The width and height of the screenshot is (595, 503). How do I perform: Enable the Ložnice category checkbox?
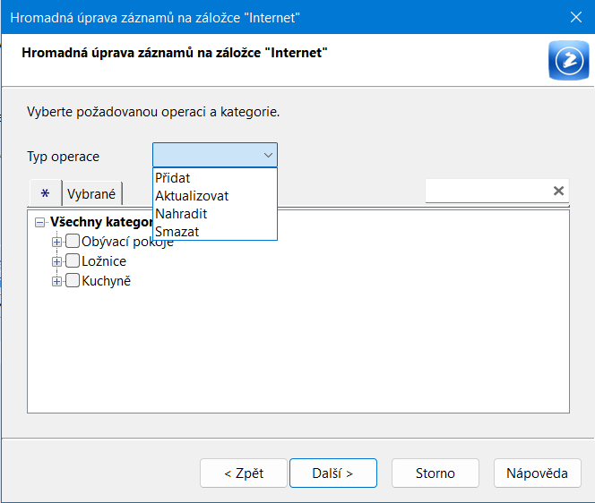73,261
